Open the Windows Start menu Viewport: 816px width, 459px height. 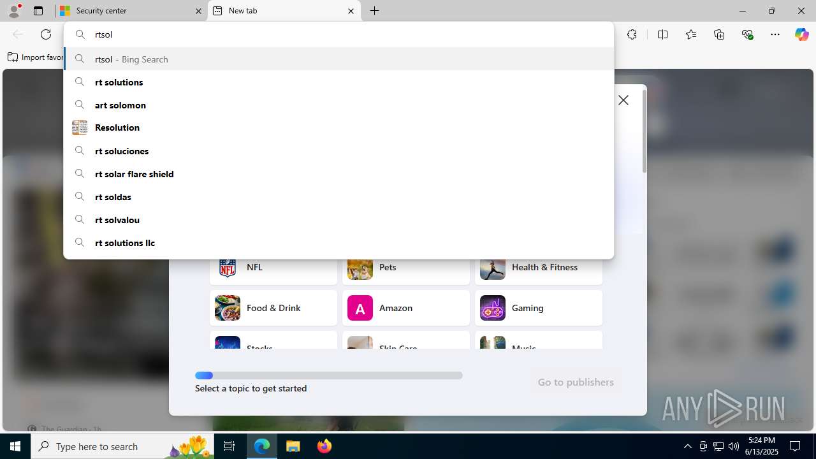(15, 446)
